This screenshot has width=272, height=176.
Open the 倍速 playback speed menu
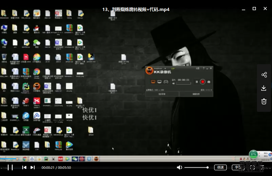coord(220,167)
